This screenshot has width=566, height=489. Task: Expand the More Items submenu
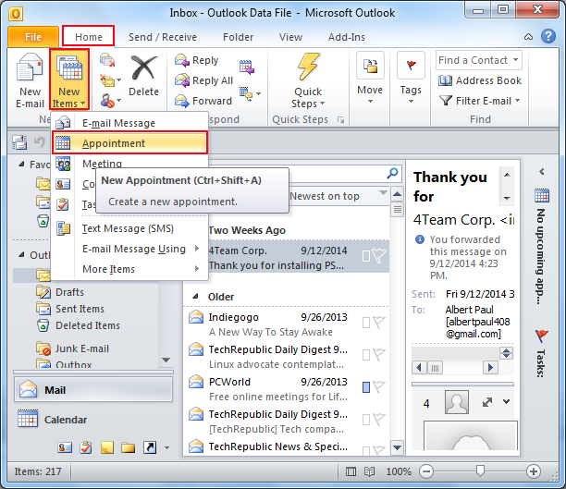click(130, 269)
